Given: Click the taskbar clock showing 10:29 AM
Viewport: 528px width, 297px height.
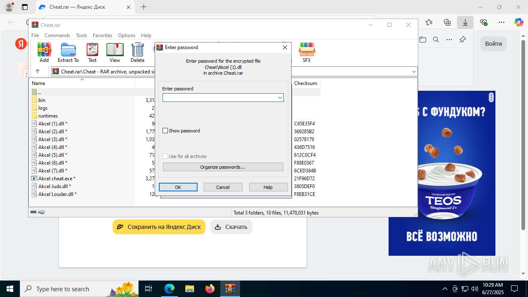Looking at the screenshot, I should tap(493, 289).
